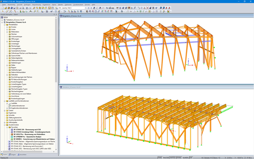The width and height of the screenshot is (254, 159).
Task: Click the color scale results icon
Action: (168, 11)
